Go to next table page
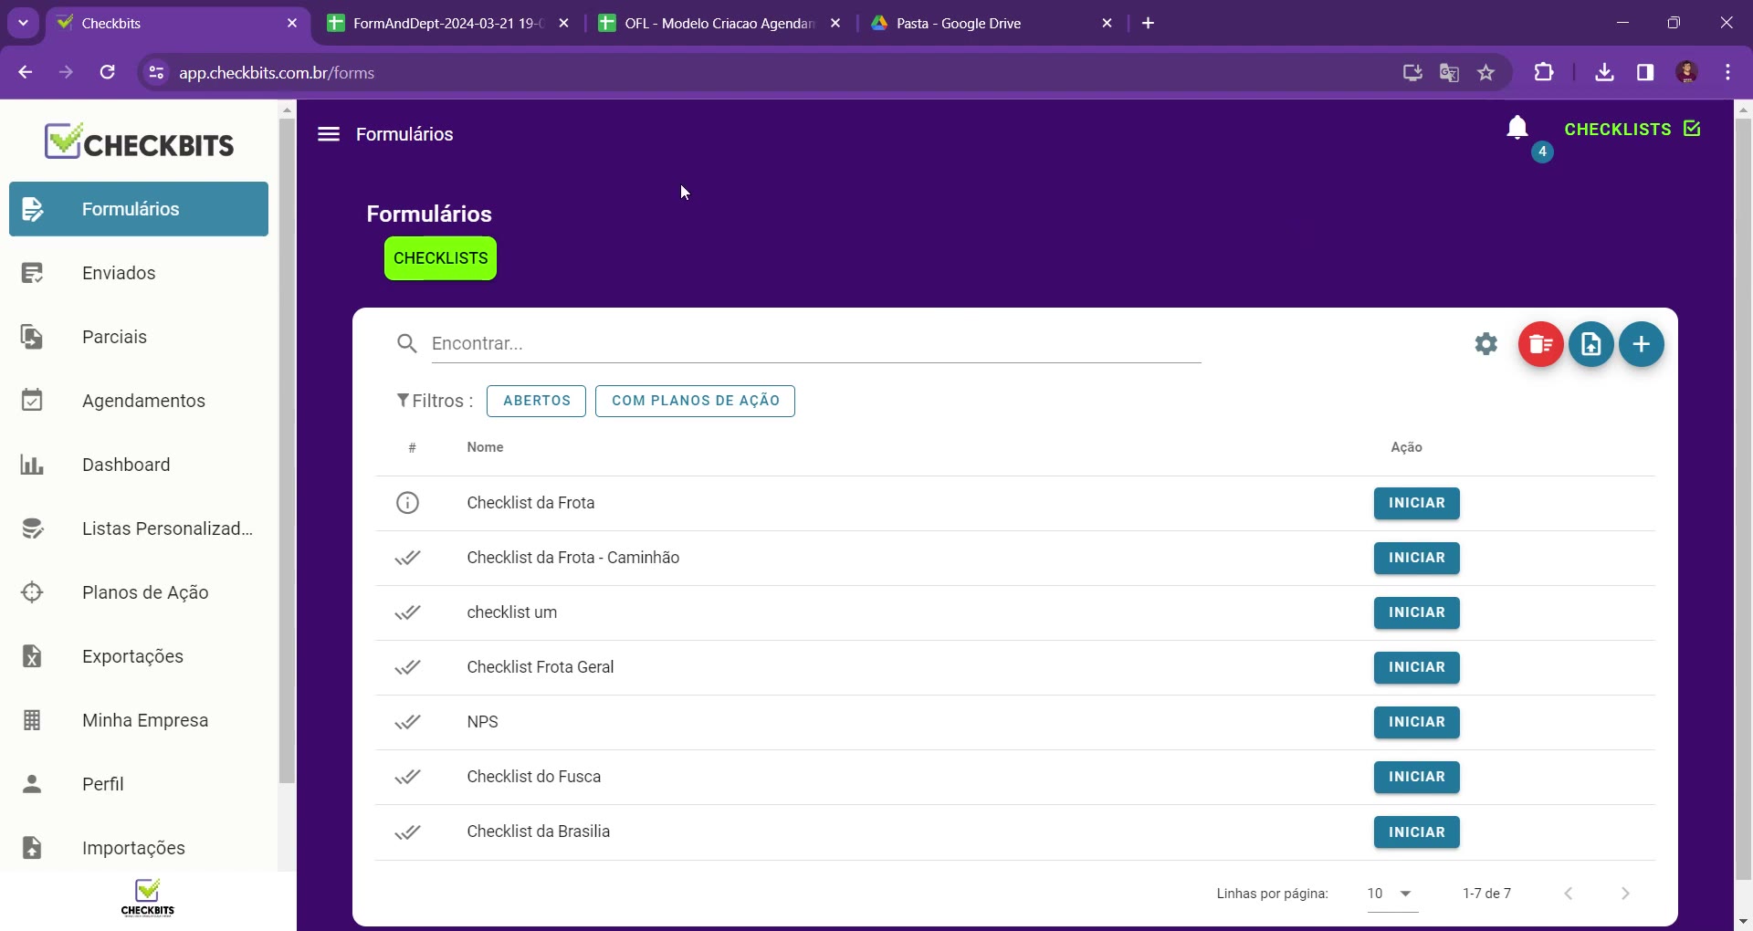Screen dimensions: 1753x931 1625,894
